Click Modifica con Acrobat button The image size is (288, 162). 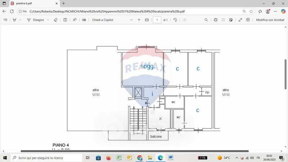(270, 20)
